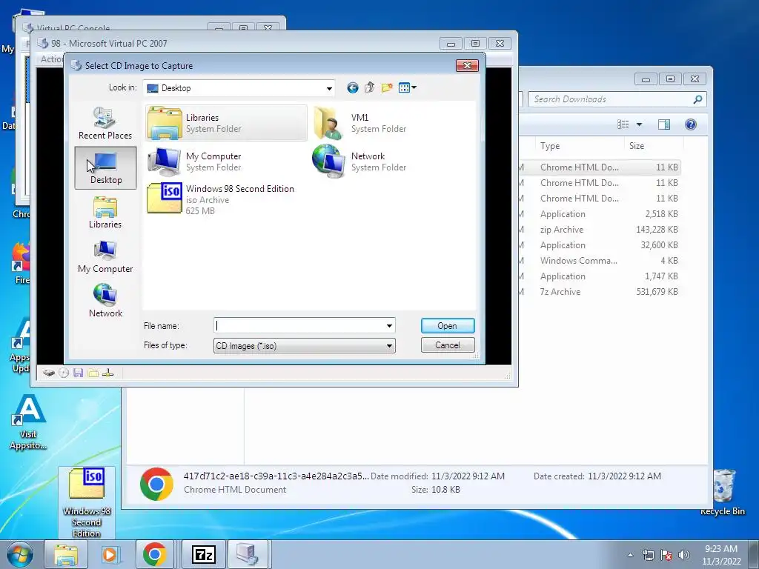The height and width of the screenshot is (569, 759).
Task: Close the Select CD Image dialog
Action: click(467, 65)
